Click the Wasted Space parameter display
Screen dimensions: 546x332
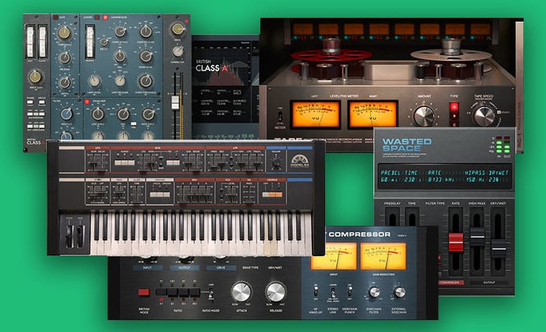[x=444, y=176]
